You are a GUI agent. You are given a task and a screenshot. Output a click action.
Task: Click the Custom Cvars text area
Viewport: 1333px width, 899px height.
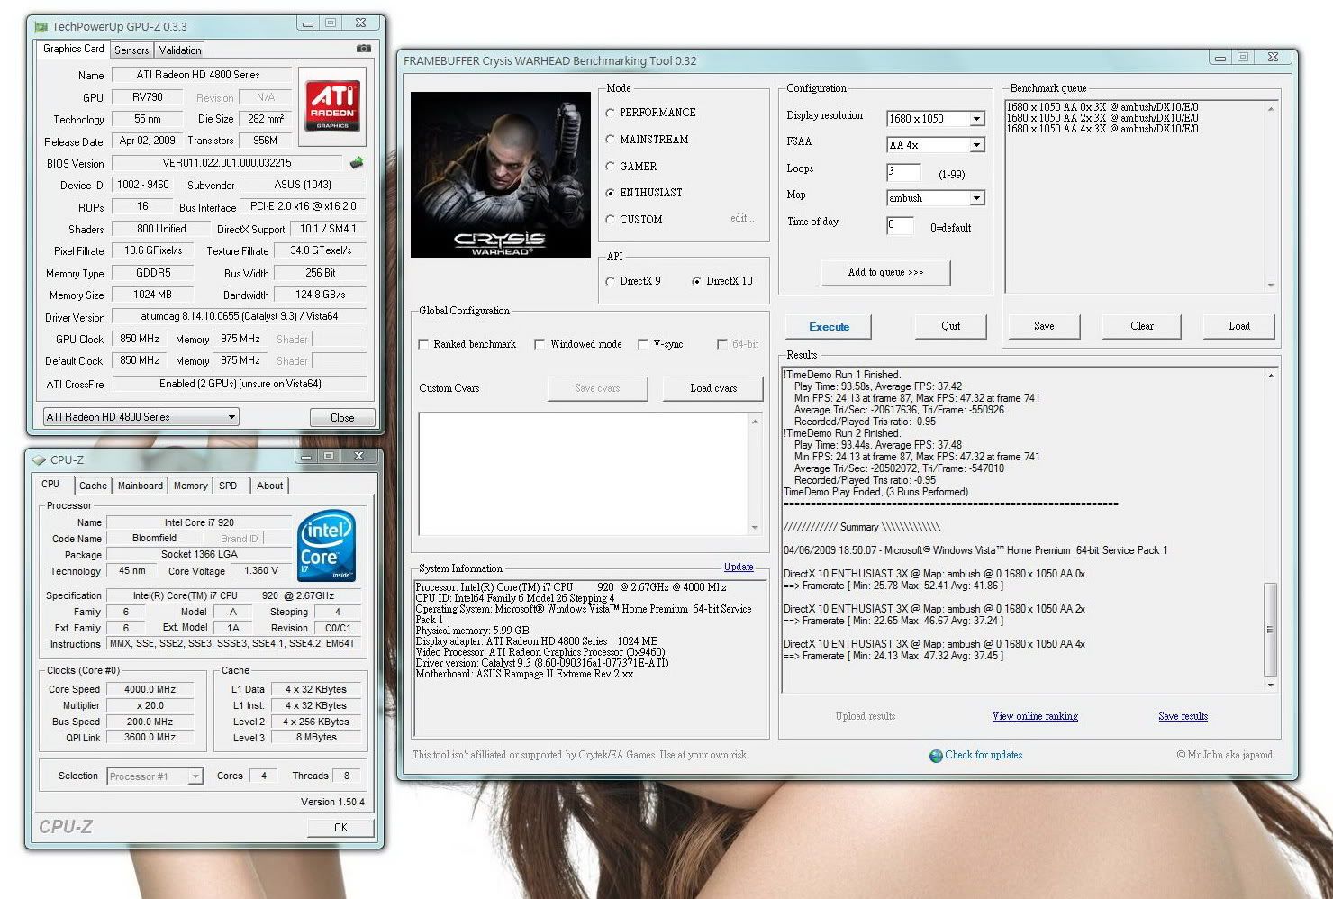(x=583, y=474)
